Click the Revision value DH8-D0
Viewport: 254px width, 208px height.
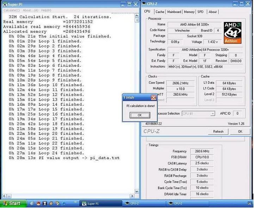[236, 61]
